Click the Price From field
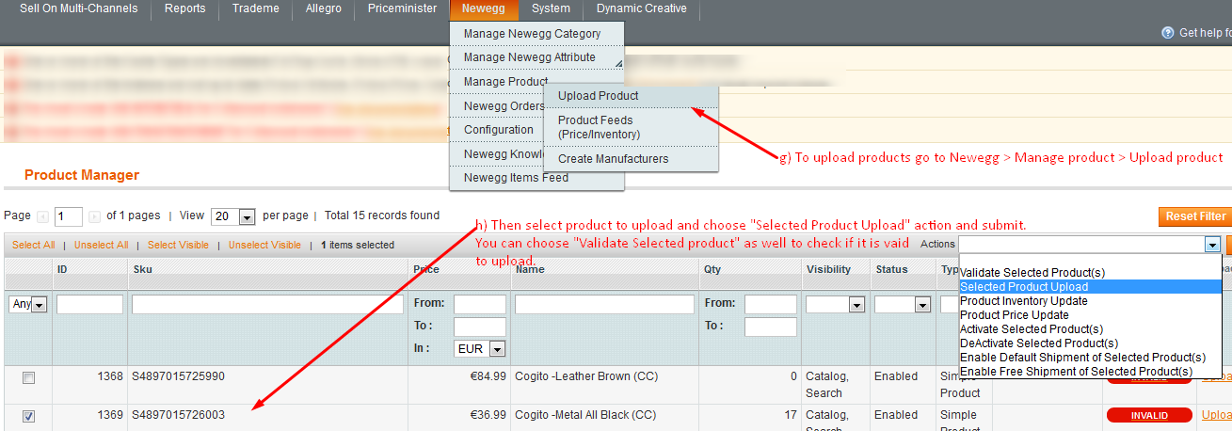The height and width of the screenshot is (431, 1232). click(480, 304)
